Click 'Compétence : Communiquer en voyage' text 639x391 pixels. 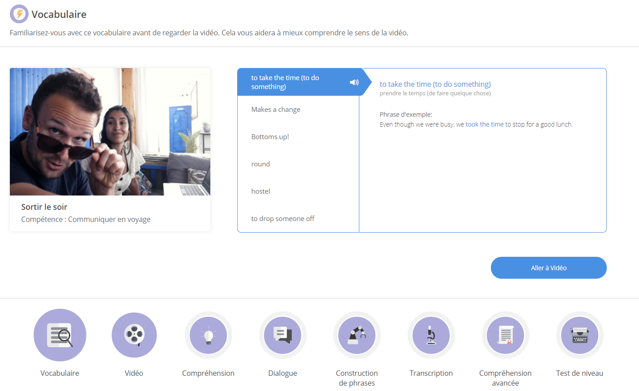pos(86,219)
